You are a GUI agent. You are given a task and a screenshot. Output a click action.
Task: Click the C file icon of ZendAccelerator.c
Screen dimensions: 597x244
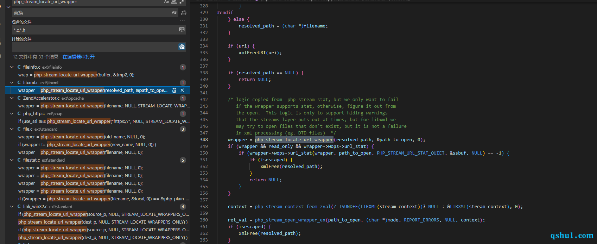tap(19, 98)
